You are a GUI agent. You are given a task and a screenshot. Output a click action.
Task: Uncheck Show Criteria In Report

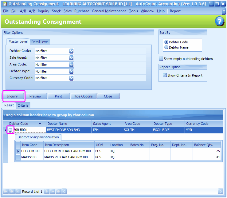click(165, 75)
